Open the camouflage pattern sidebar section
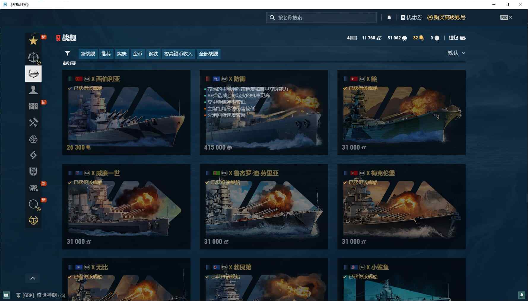The image size is (528, 301). [x=33, y=139]
